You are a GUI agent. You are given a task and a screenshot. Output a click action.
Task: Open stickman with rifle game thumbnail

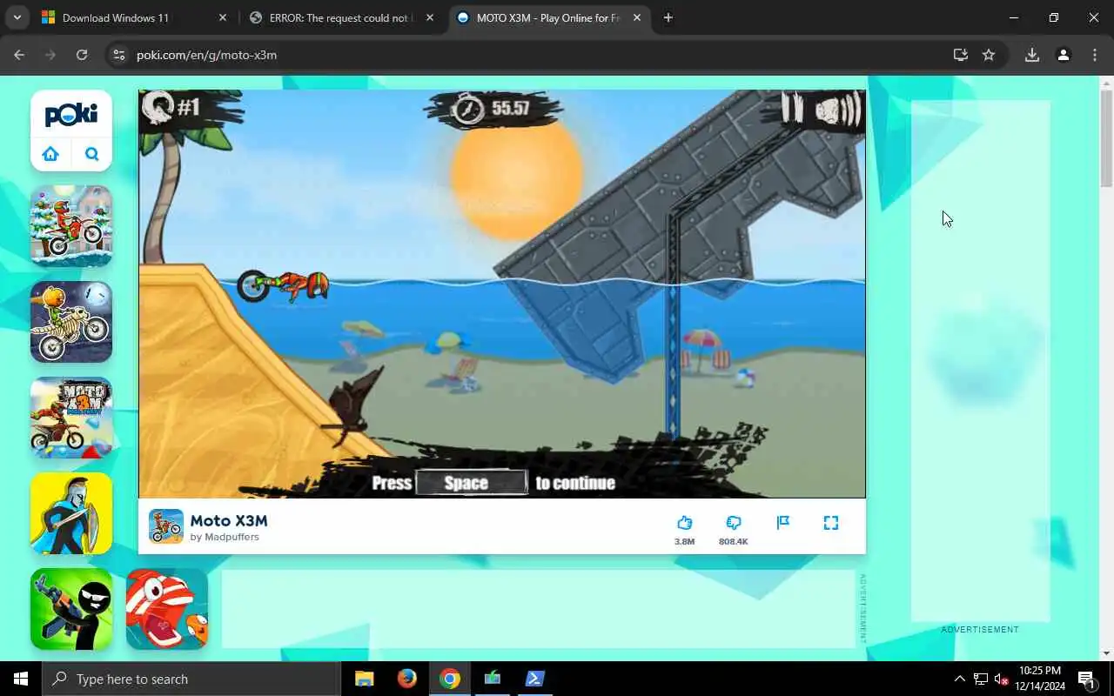[71, 609]
